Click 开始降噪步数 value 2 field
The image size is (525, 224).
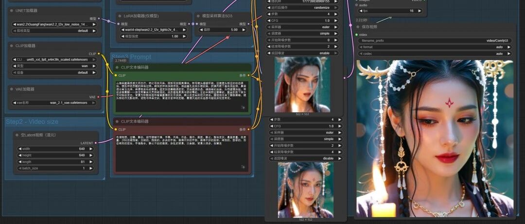point(306,146)
